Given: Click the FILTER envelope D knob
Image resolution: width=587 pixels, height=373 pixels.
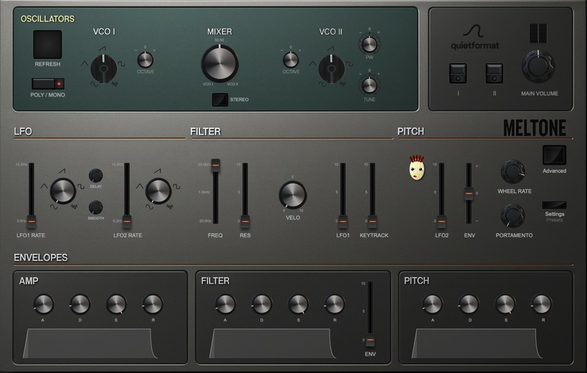Looking at the screenshot, I should (262, 304).
